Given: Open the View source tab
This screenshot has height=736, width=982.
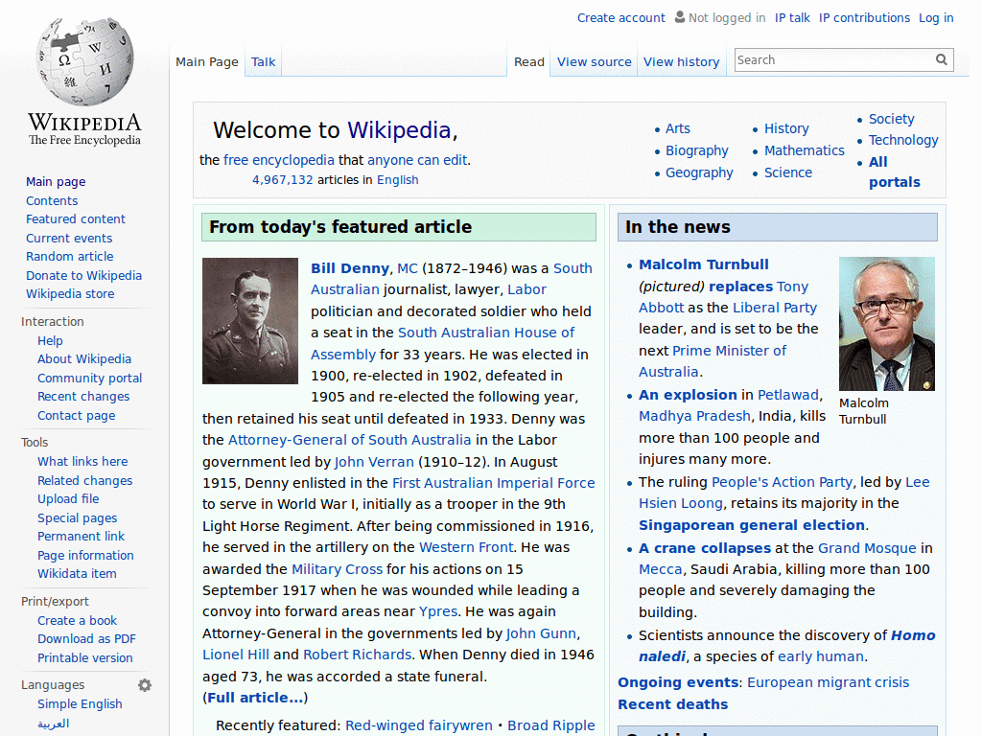Looking at the screenshot, I should point(595,62).
